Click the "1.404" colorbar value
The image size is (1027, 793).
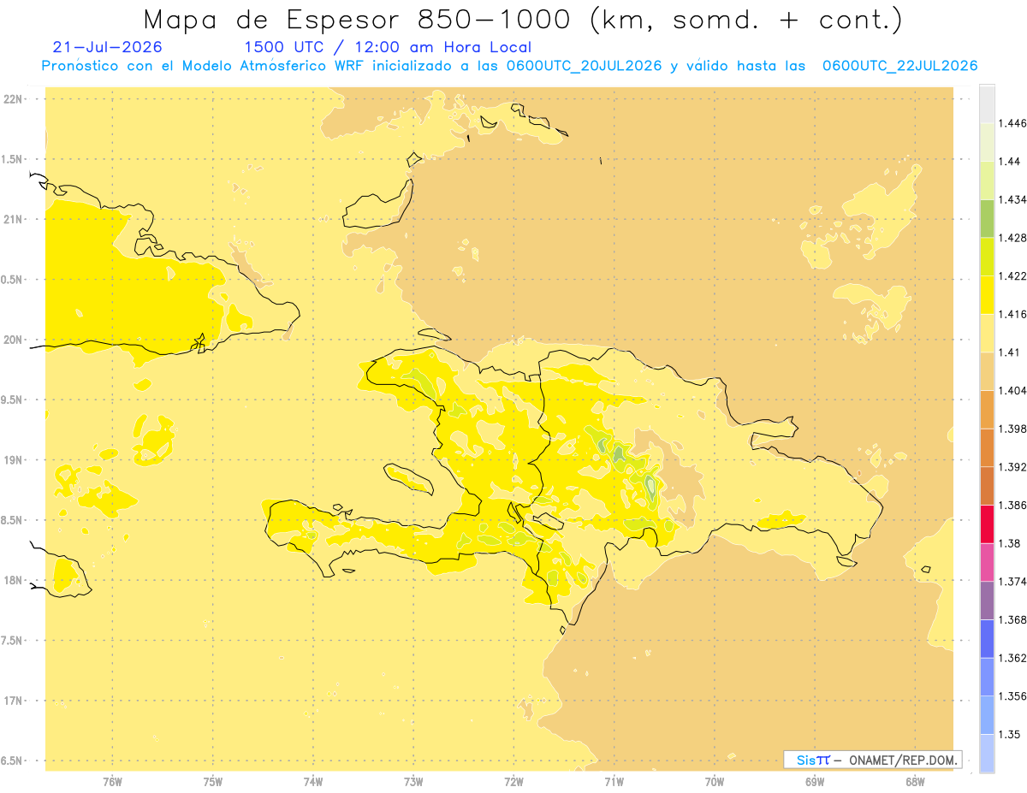point(1012,391)
